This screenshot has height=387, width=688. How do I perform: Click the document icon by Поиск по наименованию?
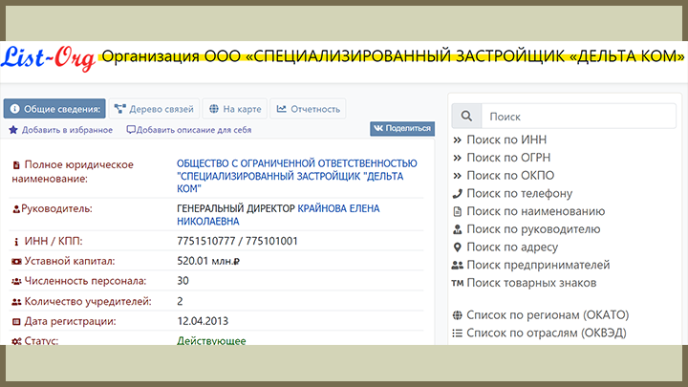click(457, 211)
